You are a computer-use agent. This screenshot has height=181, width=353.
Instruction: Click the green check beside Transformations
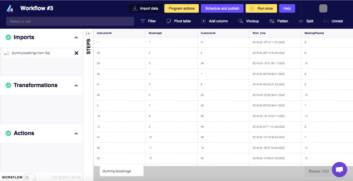click(x=8, y=85)
